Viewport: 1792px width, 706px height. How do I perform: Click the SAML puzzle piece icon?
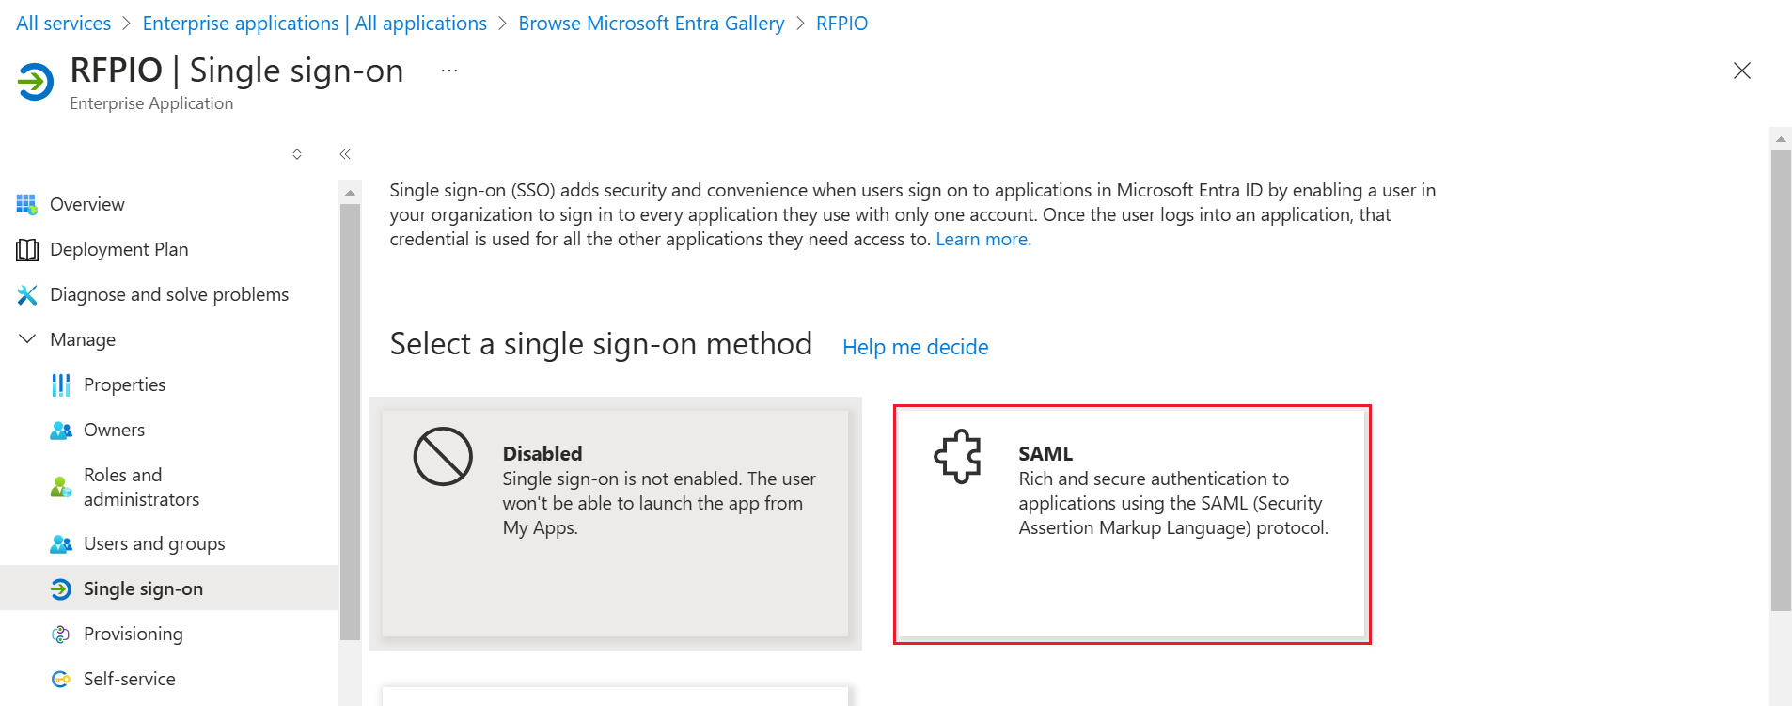coord(958,457)
